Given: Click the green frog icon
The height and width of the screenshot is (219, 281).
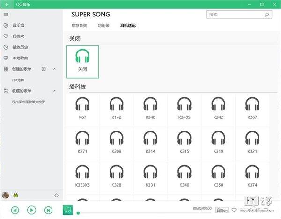Looking at the screenshot, I should pos(15,195).
